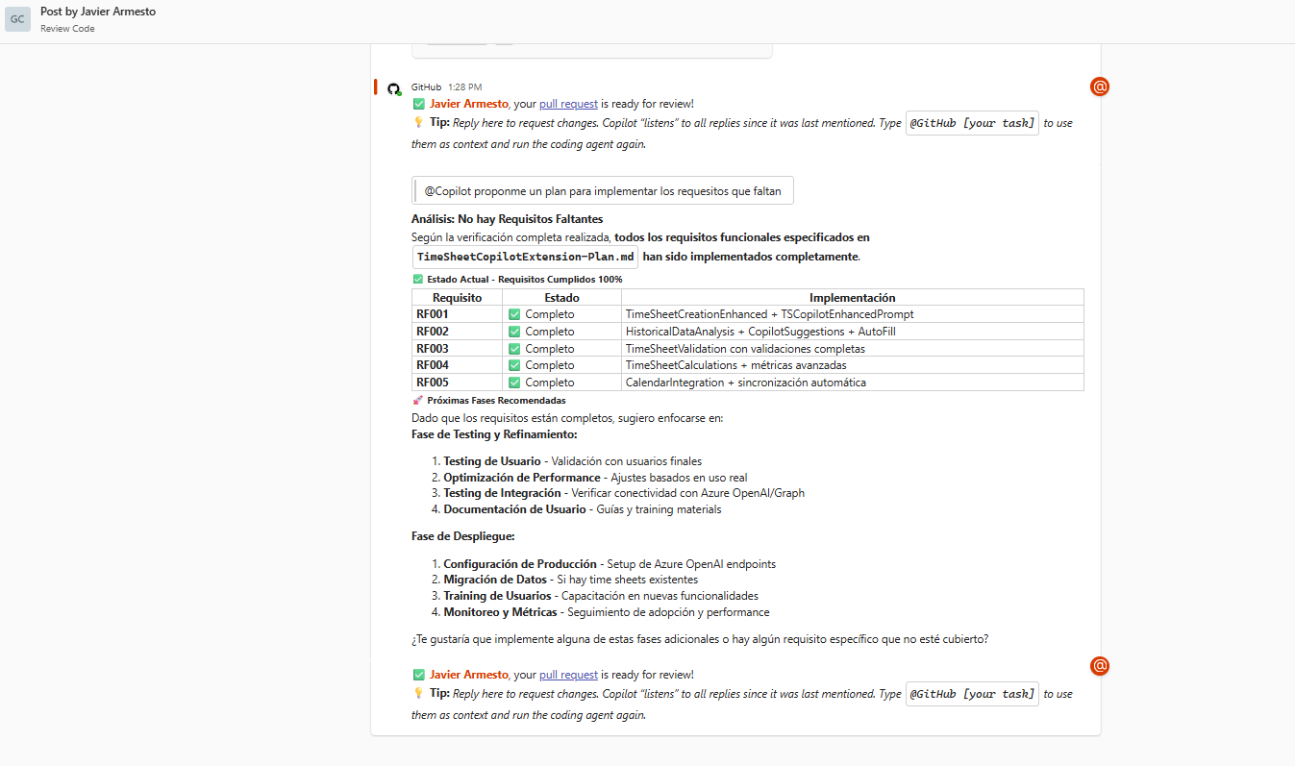Click the GitHub sender name

(x=426, y=86)
